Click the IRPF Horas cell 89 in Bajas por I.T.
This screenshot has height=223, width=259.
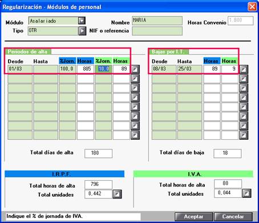point(212,69)
